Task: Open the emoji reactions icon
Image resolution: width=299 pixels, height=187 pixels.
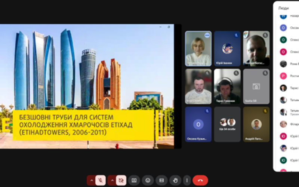Action: coord(148,180)
